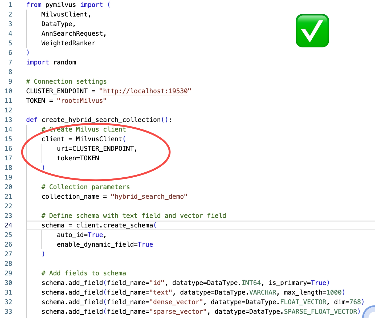This screenshot has width=375, height=318.
Task: Click the create_hybrid_search_collection function name
Action: [101, 120]
